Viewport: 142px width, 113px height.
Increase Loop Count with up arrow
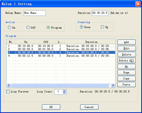point(64,91)
